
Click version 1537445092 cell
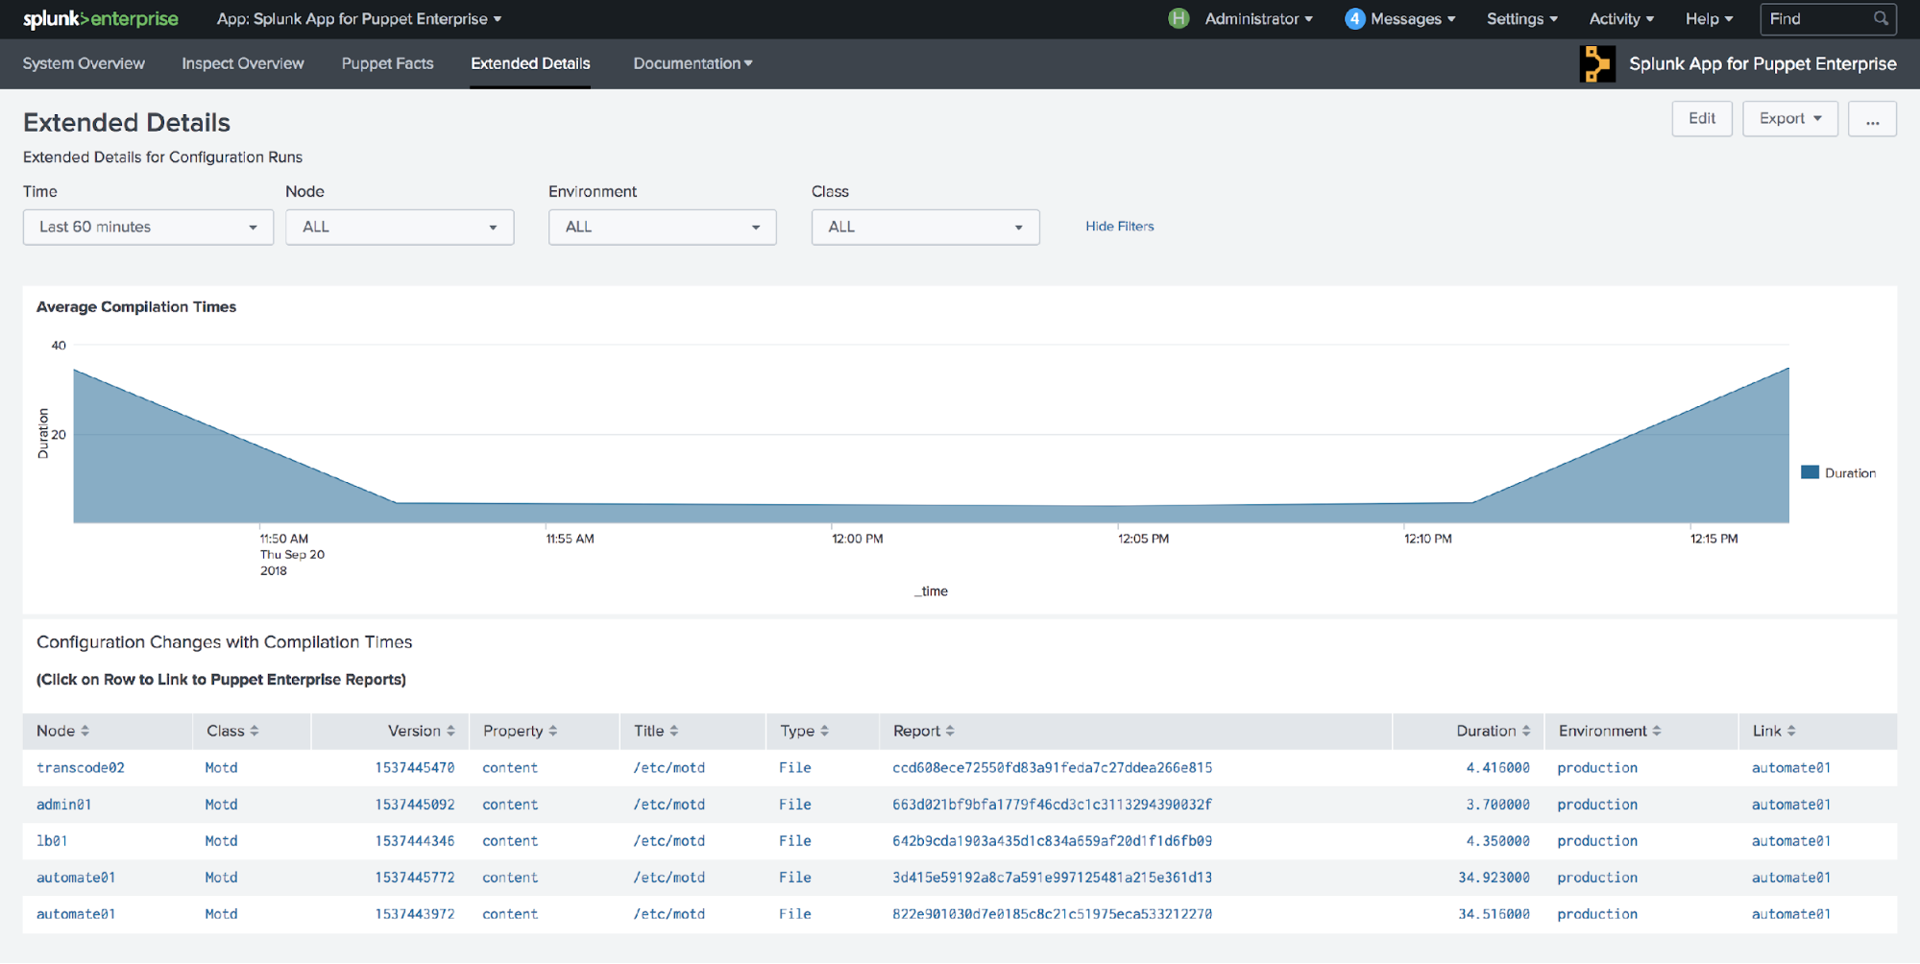pyautogui.click(x=415, y=805)
